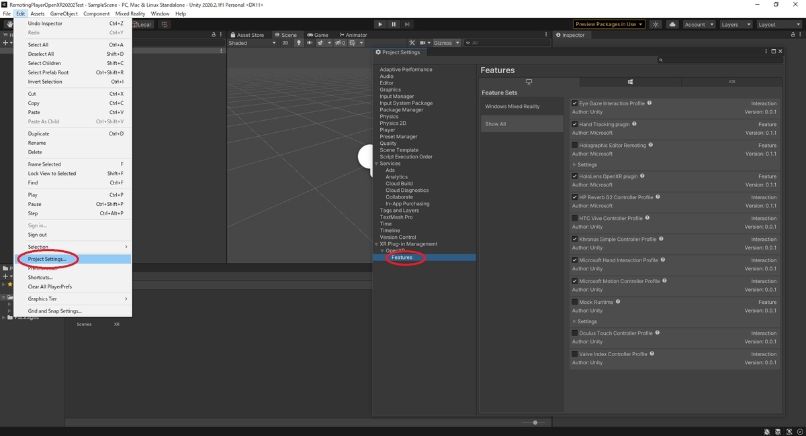The width and height of the screenshot is (806, 436).
Task: Open the Account dropdown
Action: (699, 24)
